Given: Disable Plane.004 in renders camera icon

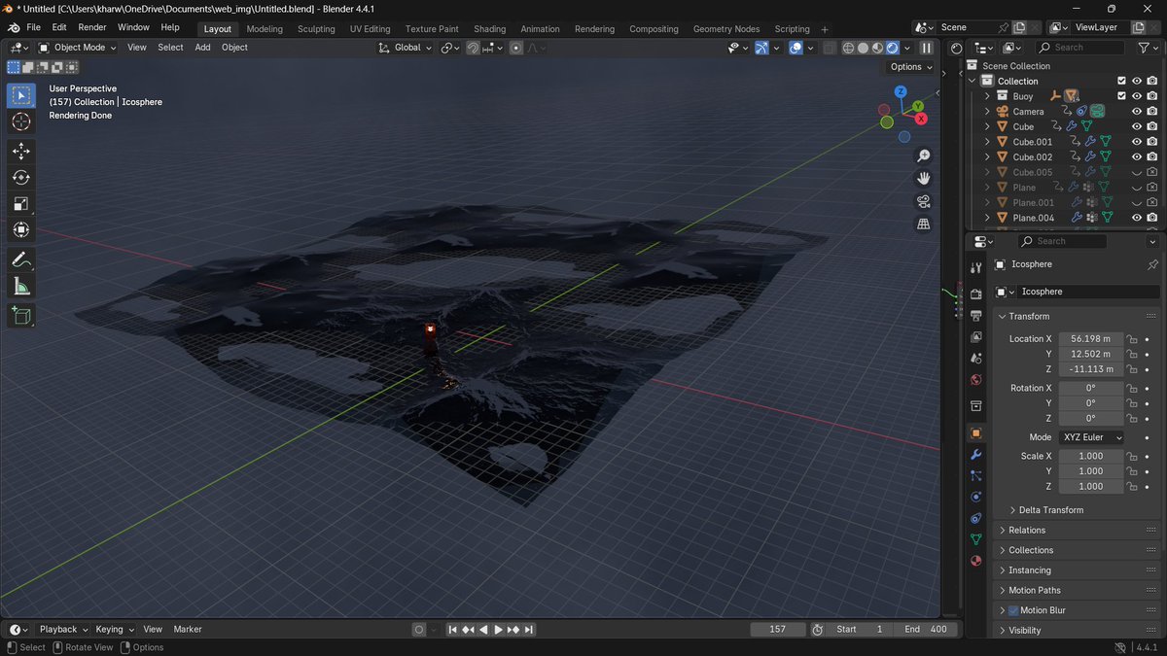Looking at the screenshot, I should click(1151, 218).
